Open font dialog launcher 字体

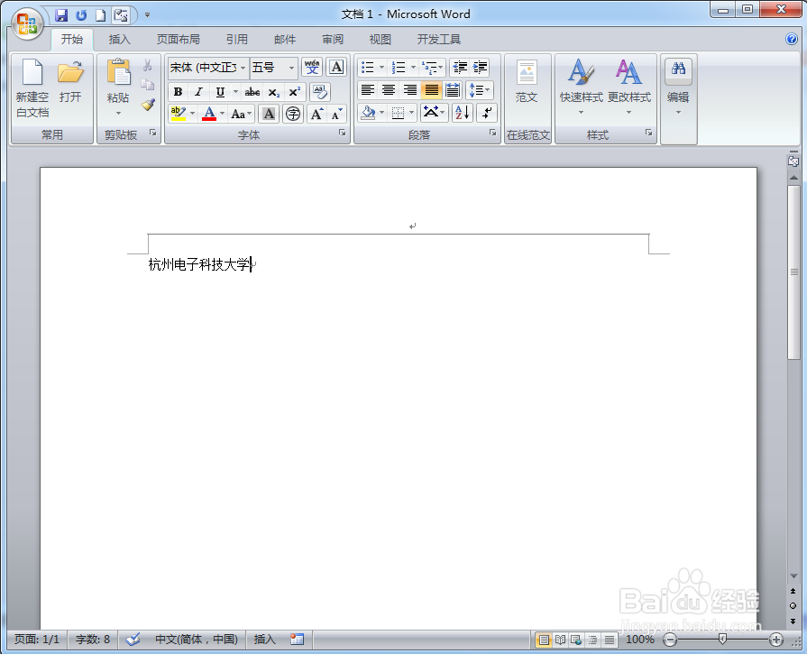click(343, 133)
